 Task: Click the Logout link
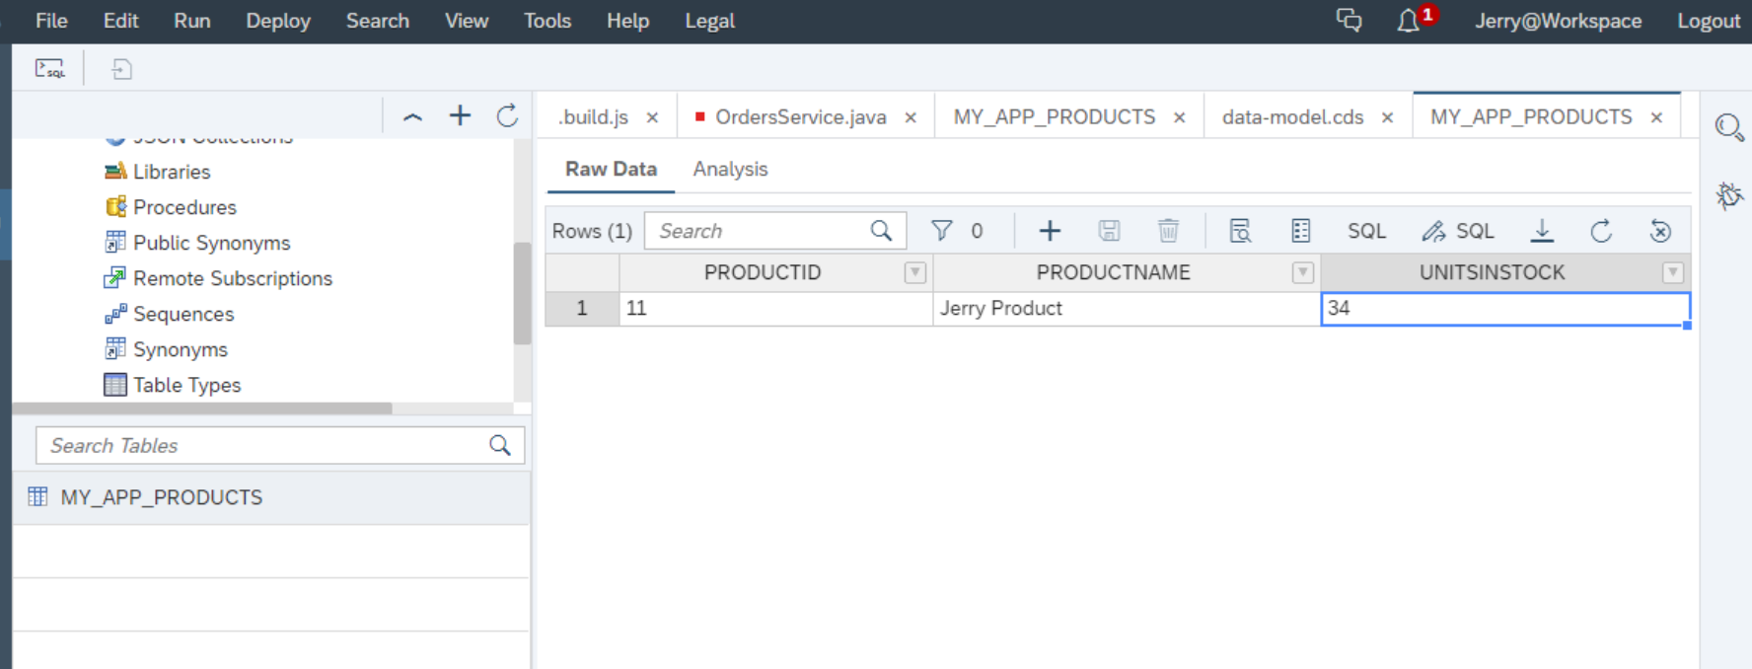1709,21
